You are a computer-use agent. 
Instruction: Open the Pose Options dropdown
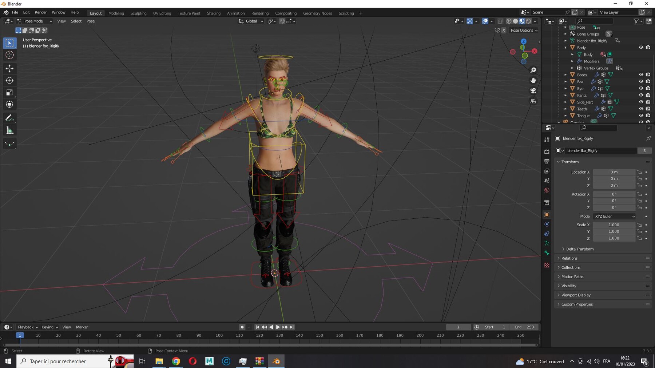coord(524,31)
